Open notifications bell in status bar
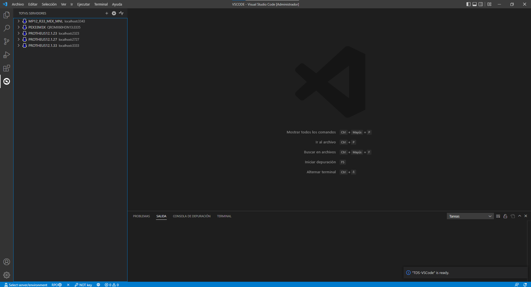This screenshot has height=287, width=531. pyautogui.click(x=525, y=285)
